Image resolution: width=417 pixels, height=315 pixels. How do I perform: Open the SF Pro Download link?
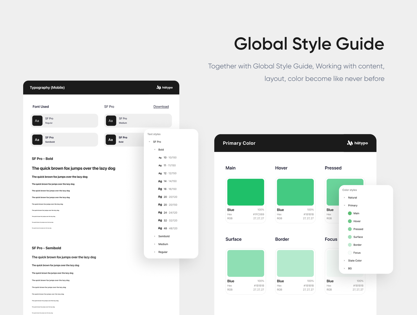coord(161,107)
